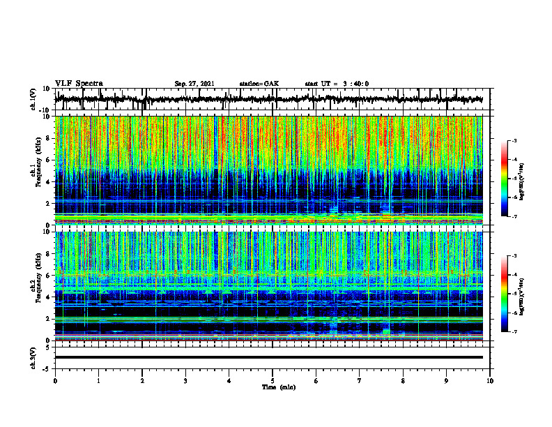Click the ch.3 flat black trace line
552x427 pixels.
(268, 357)
